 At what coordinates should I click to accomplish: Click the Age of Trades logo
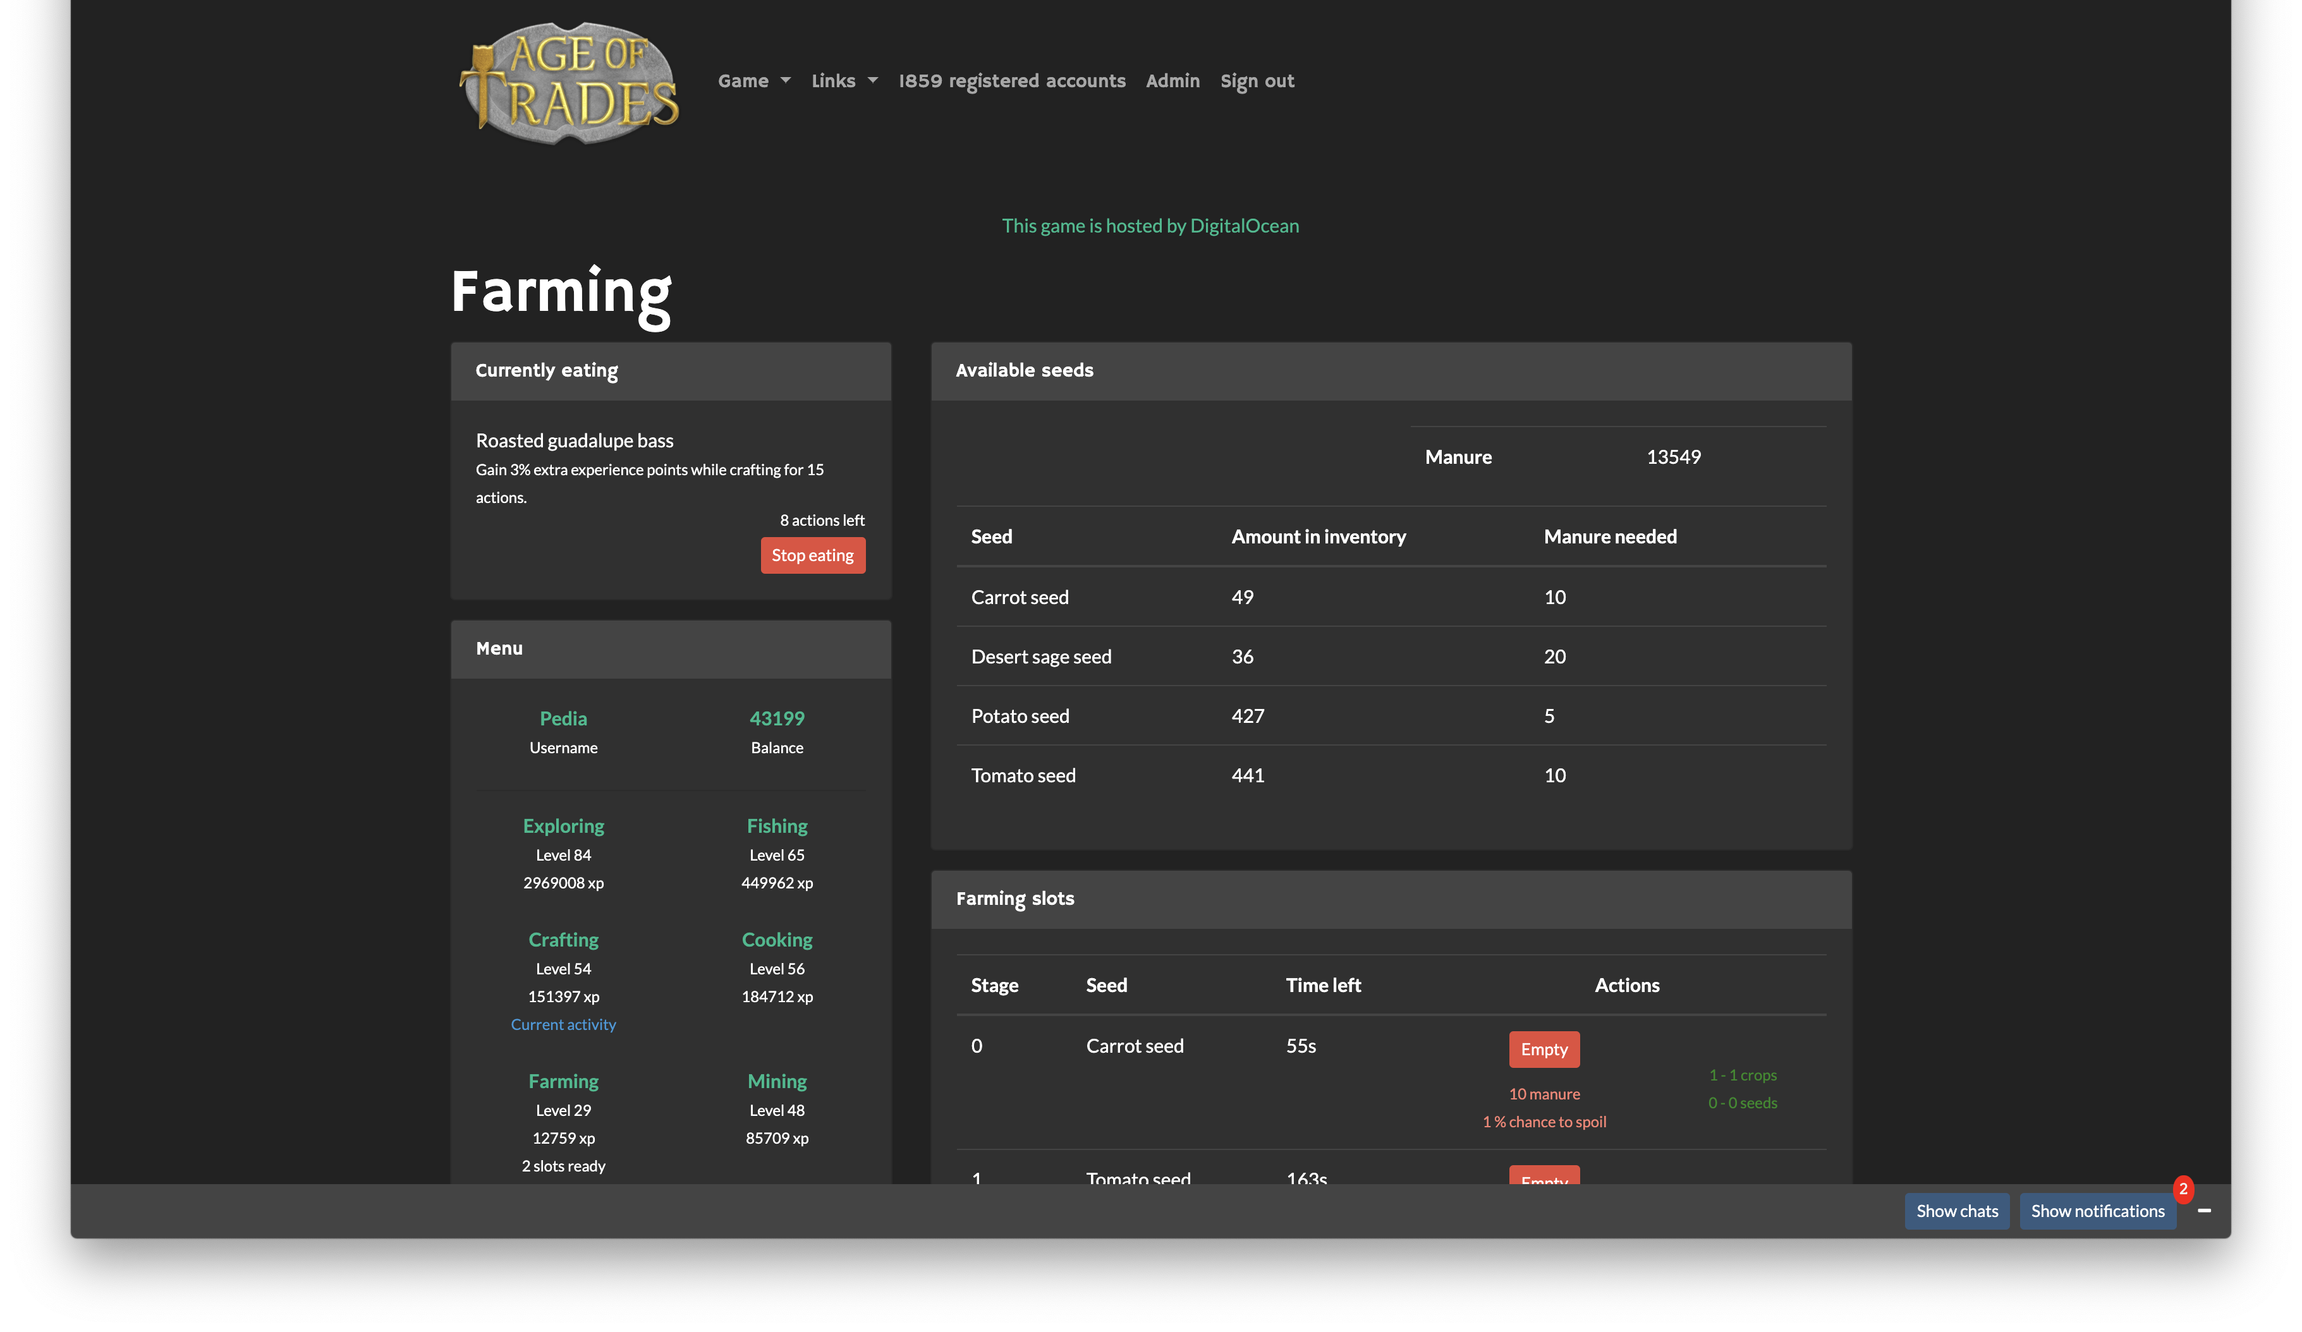coord(569,82)
